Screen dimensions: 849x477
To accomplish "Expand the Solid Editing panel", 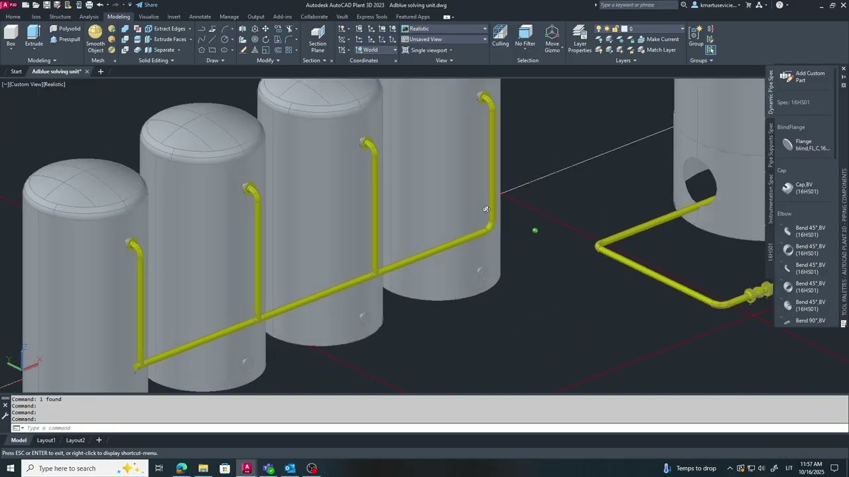I will pos(157,60).
